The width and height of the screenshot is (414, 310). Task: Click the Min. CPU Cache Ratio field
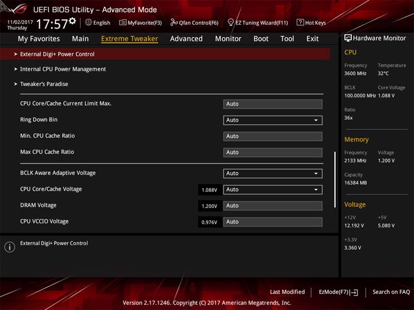[273, 136]
